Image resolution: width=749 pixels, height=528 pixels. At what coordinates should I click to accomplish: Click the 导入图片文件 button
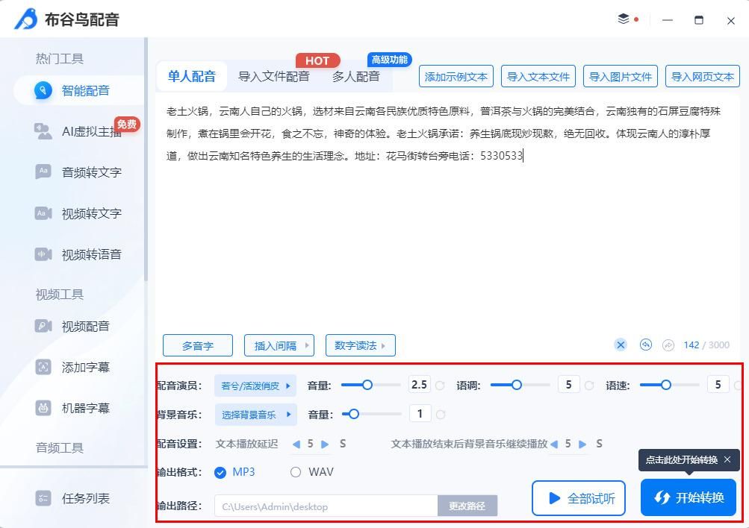621,76
